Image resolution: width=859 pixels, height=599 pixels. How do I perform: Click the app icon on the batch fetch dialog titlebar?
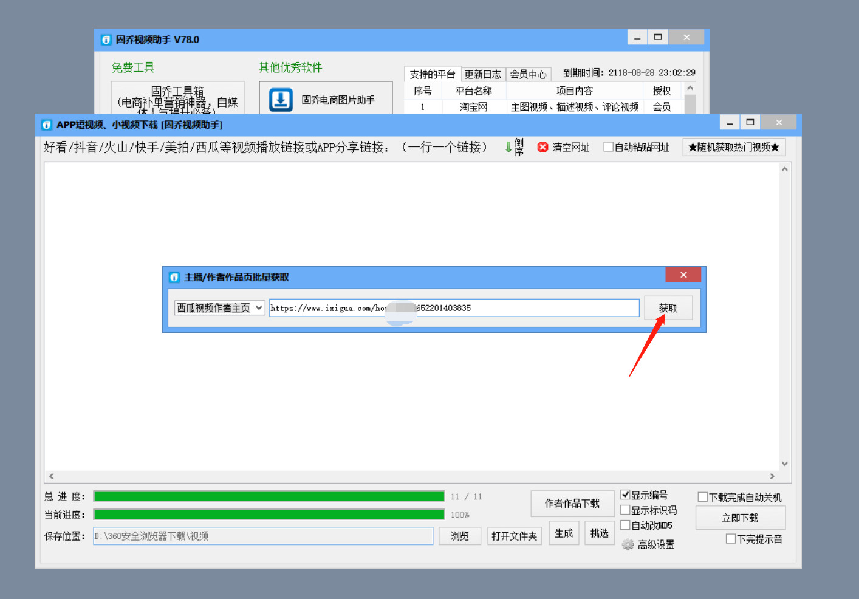coord(174,277)
